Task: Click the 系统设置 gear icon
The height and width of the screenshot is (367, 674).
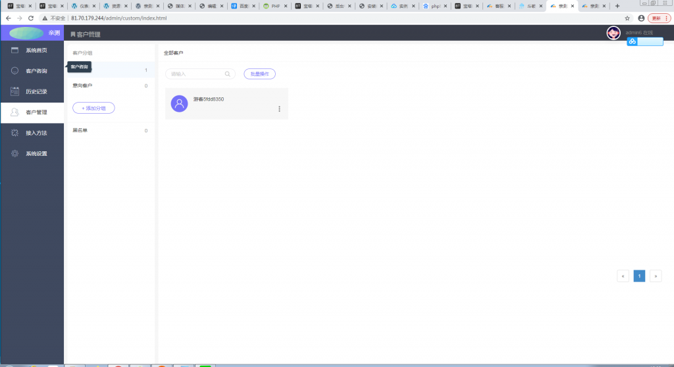Action: point(14,153)
